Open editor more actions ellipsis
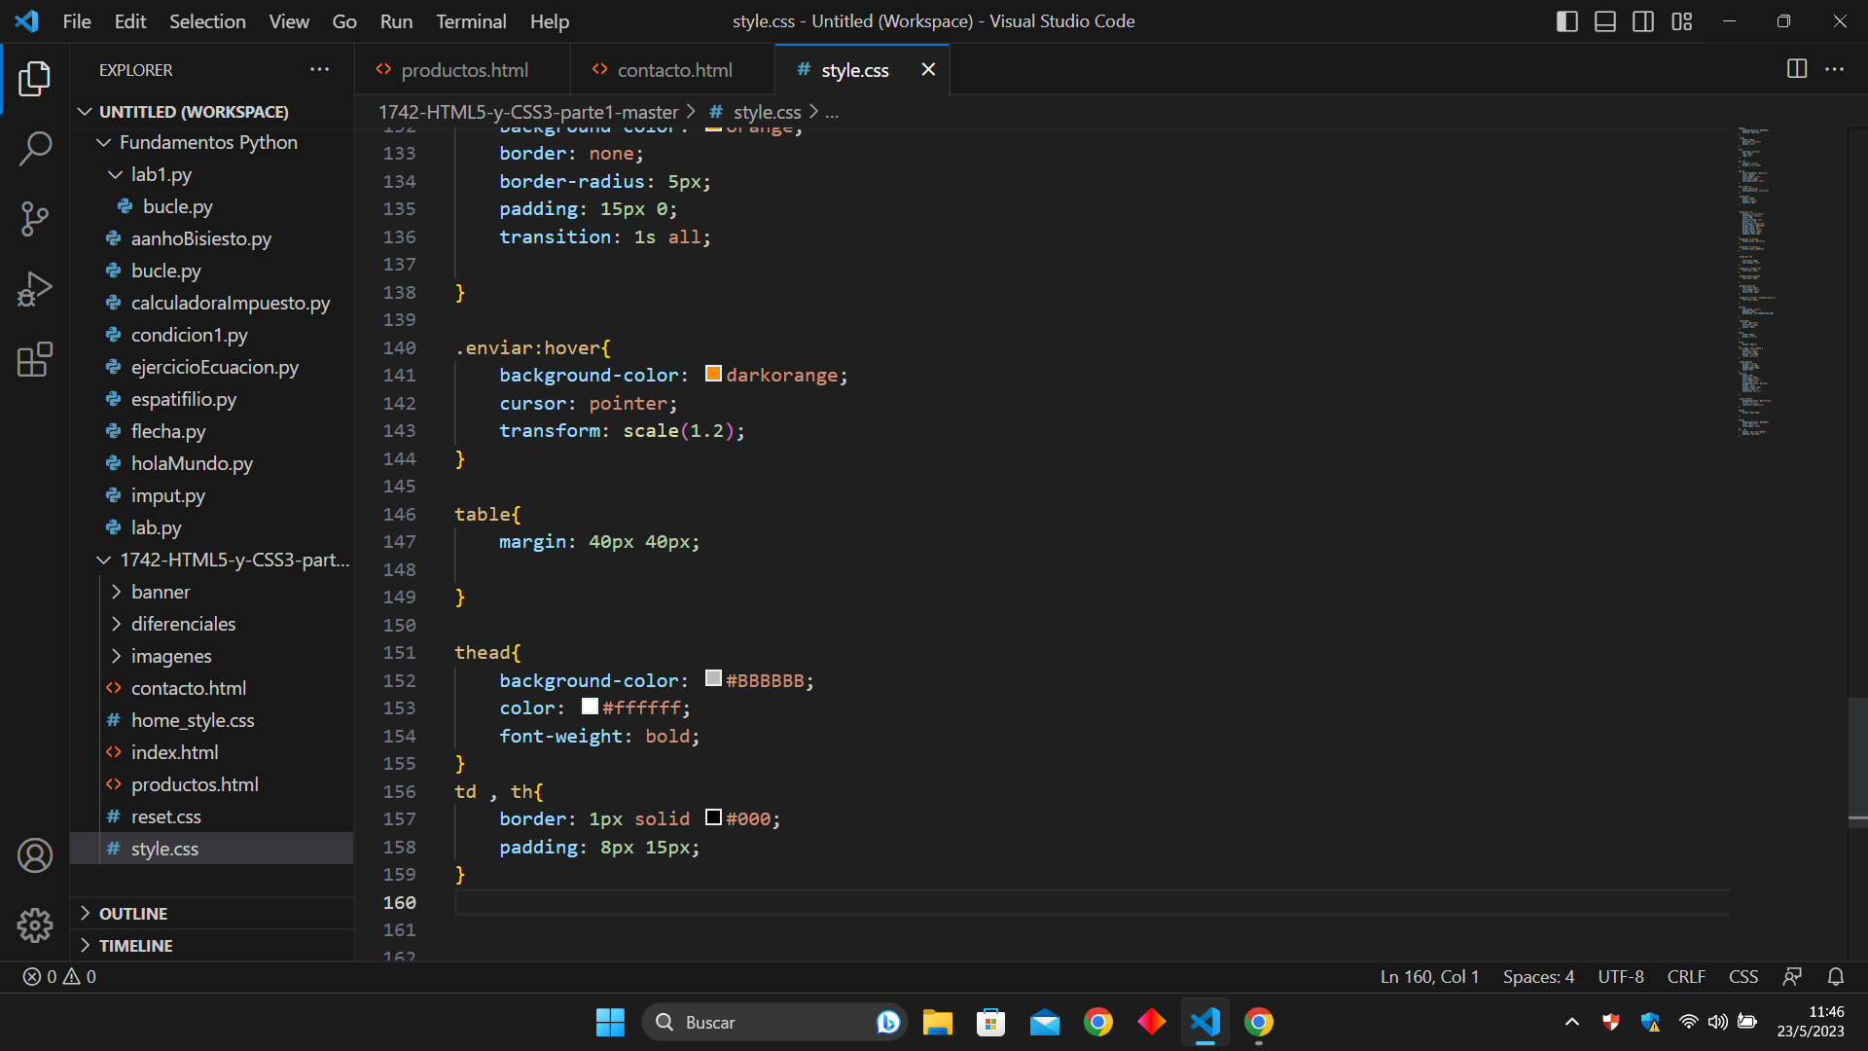The image size is (1868, 1051). 1835,69
